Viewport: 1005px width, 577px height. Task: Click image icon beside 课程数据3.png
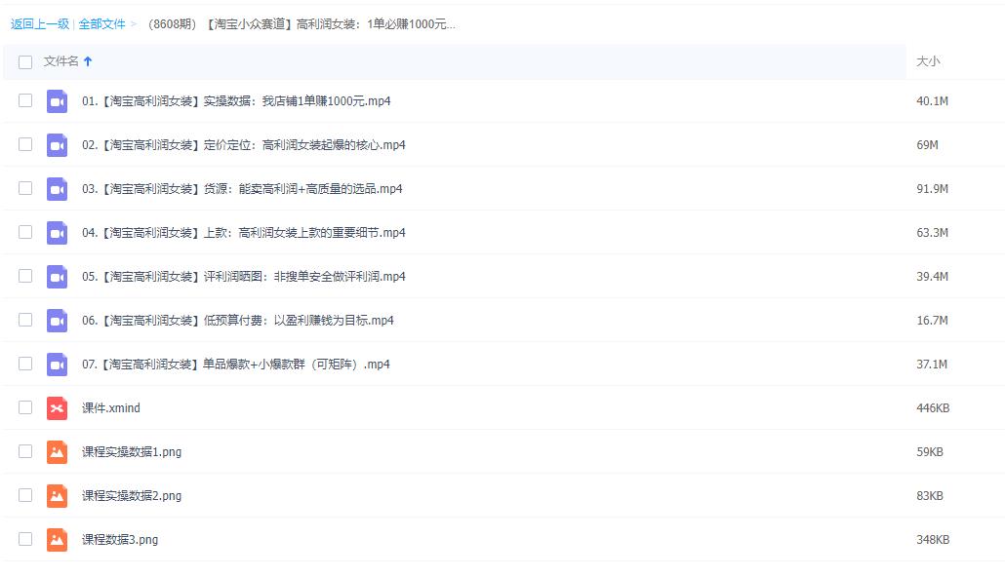tap(57, 540)
